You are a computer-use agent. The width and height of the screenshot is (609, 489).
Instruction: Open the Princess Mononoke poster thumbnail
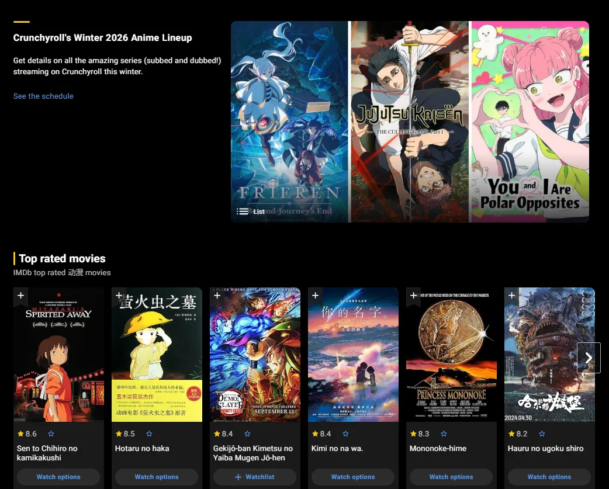(x=451, y=355)
